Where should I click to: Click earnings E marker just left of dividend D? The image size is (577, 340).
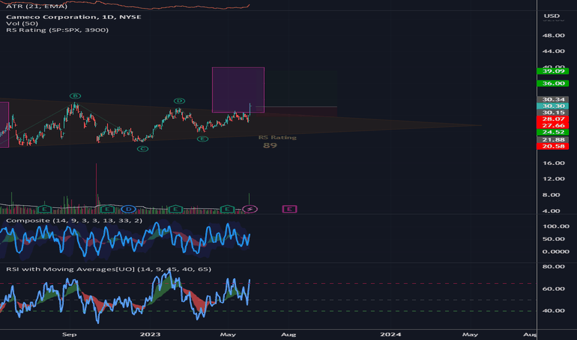(107, 209)
